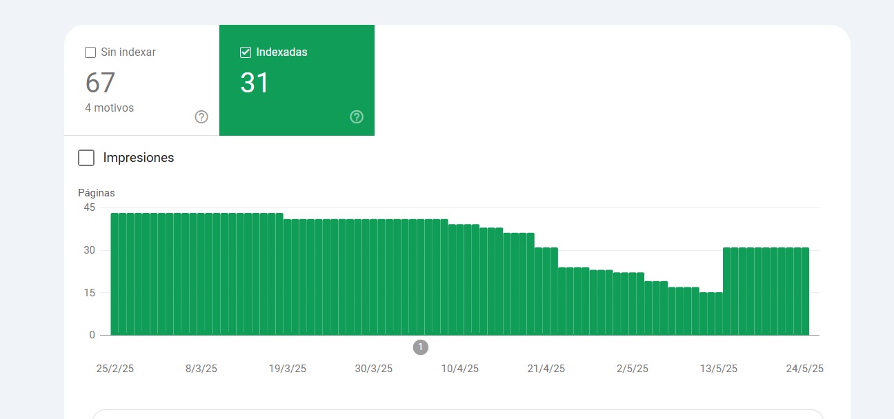Enable the Impresiones overlay checkbox
This screenshot has width=894, height=419.
86,158
